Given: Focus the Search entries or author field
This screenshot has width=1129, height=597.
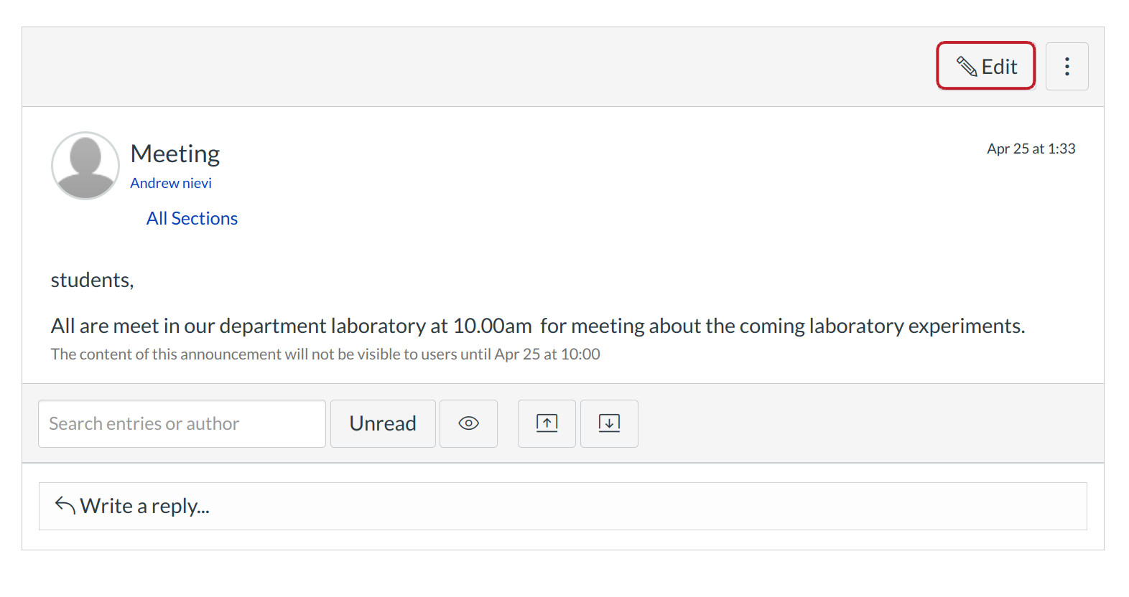Looking at the screenshot, I should coord(182,423).
